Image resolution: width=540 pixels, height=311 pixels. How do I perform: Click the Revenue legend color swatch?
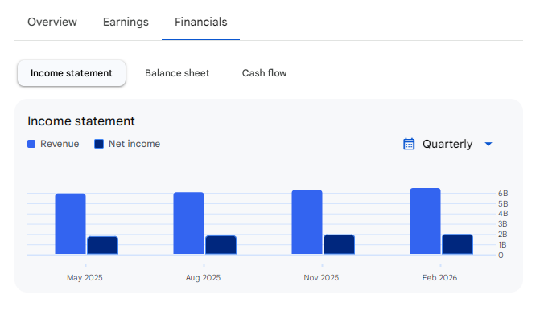click(x=31, y=144)
